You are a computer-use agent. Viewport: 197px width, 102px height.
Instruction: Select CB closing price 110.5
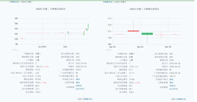click(x=132, y=66)
